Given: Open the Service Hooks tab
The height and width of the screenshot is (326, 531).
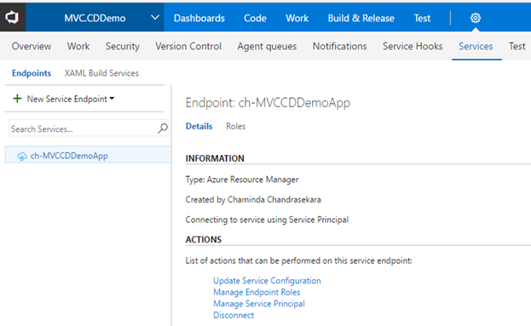Looking at the screenshot, I should click(413, 46).
